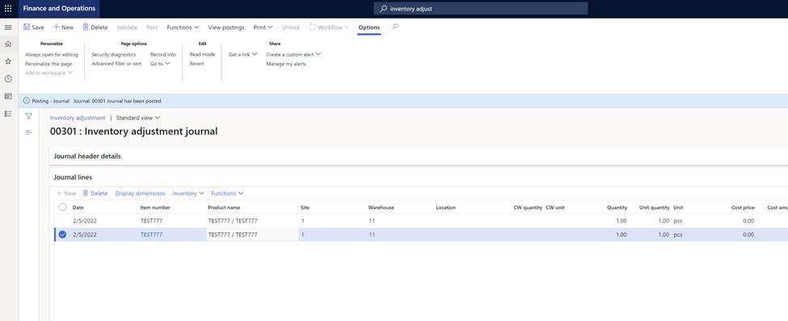788x321 pixels.
Task: Open the app launcher waffle icon
Action: (x=8, y=9)
